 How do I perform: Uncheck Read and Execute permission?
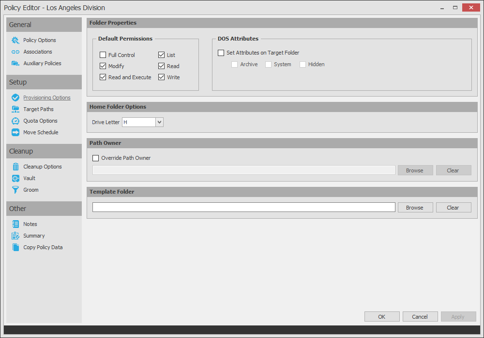[103, 77]
